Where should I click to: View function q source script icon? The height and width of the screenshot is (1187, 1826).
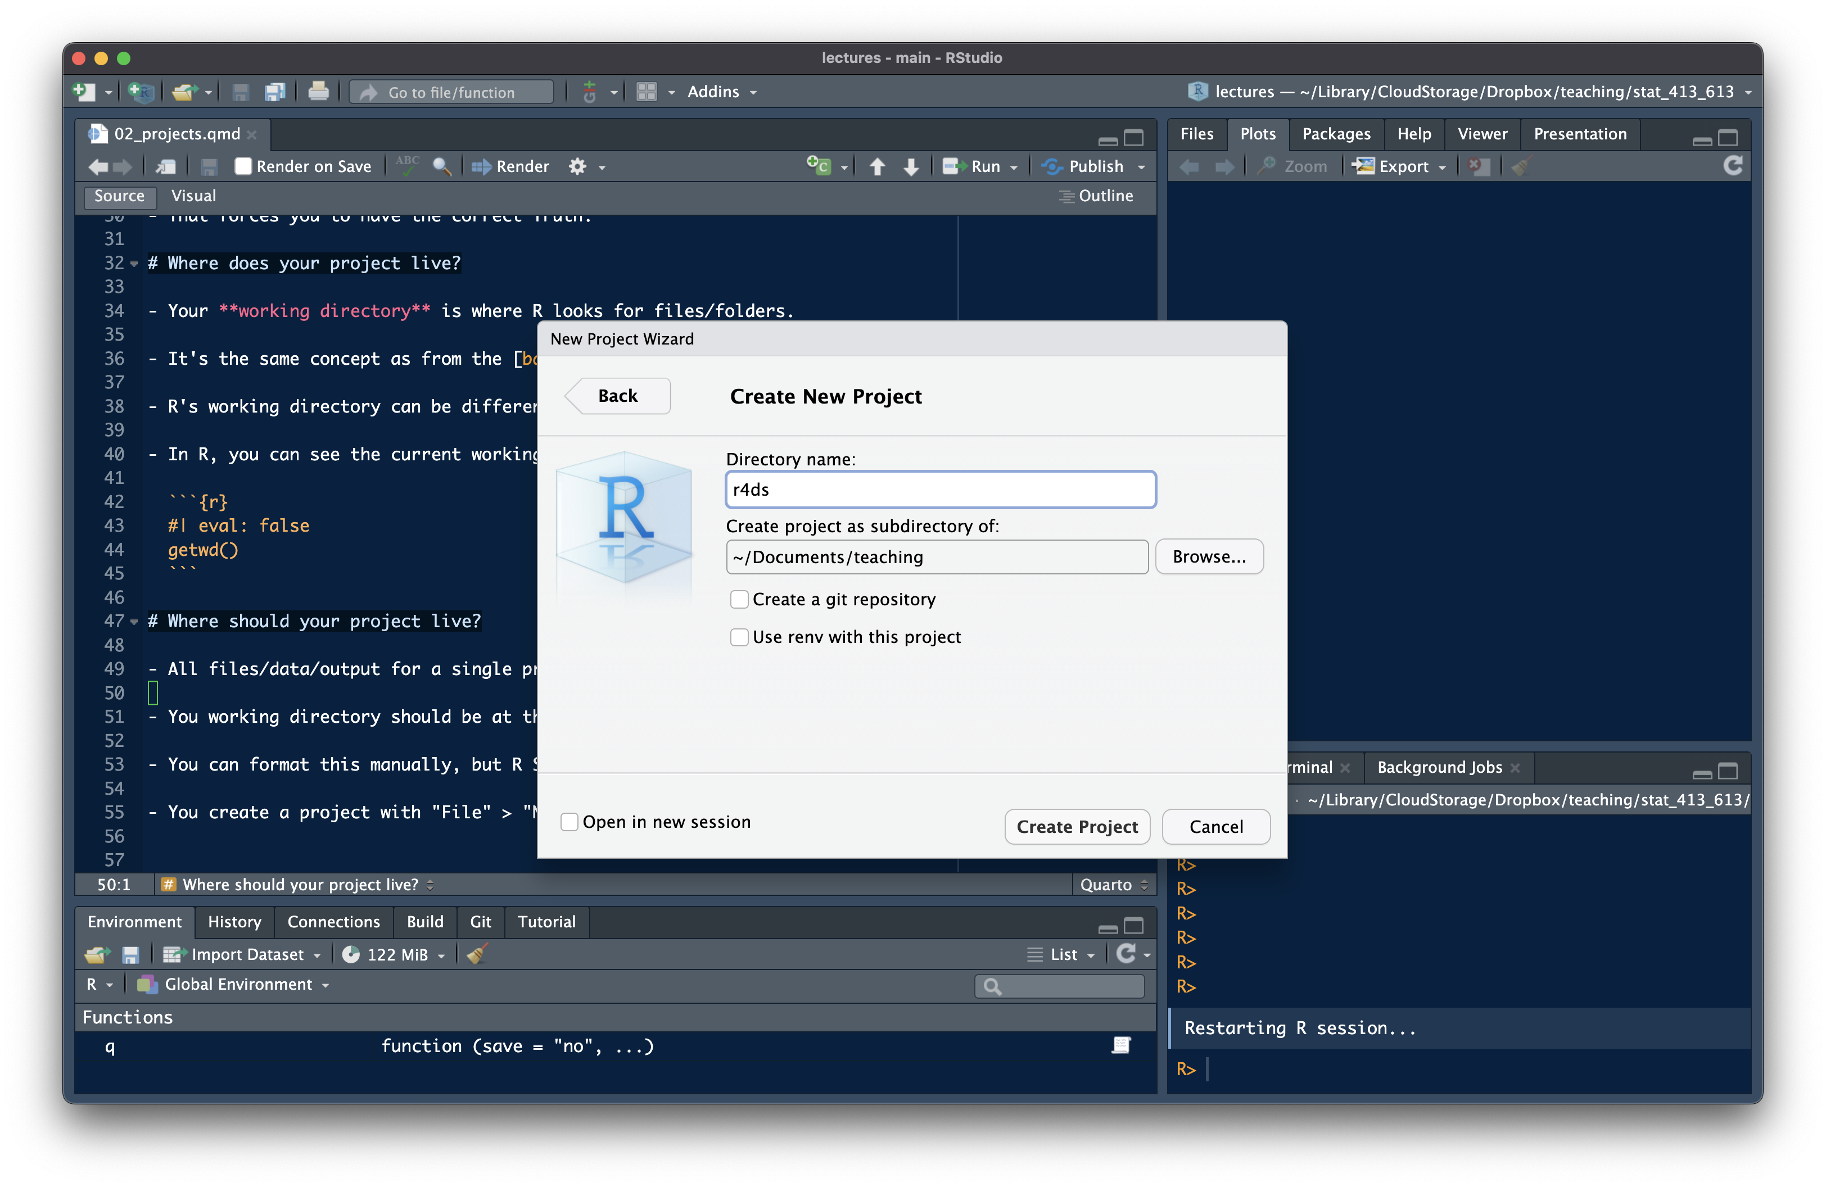tap(1121, 1045)
